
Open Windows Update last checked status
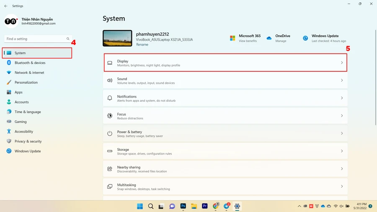coord(329,41)
